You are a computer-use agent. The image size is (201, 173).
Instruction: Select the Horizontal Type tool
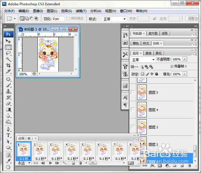click(8, 135)
